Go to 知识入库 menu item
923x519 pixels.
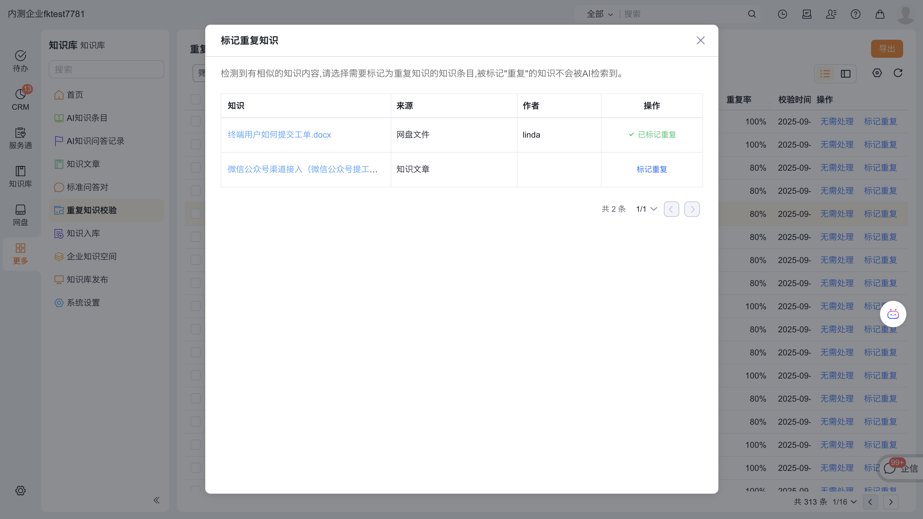83,233
